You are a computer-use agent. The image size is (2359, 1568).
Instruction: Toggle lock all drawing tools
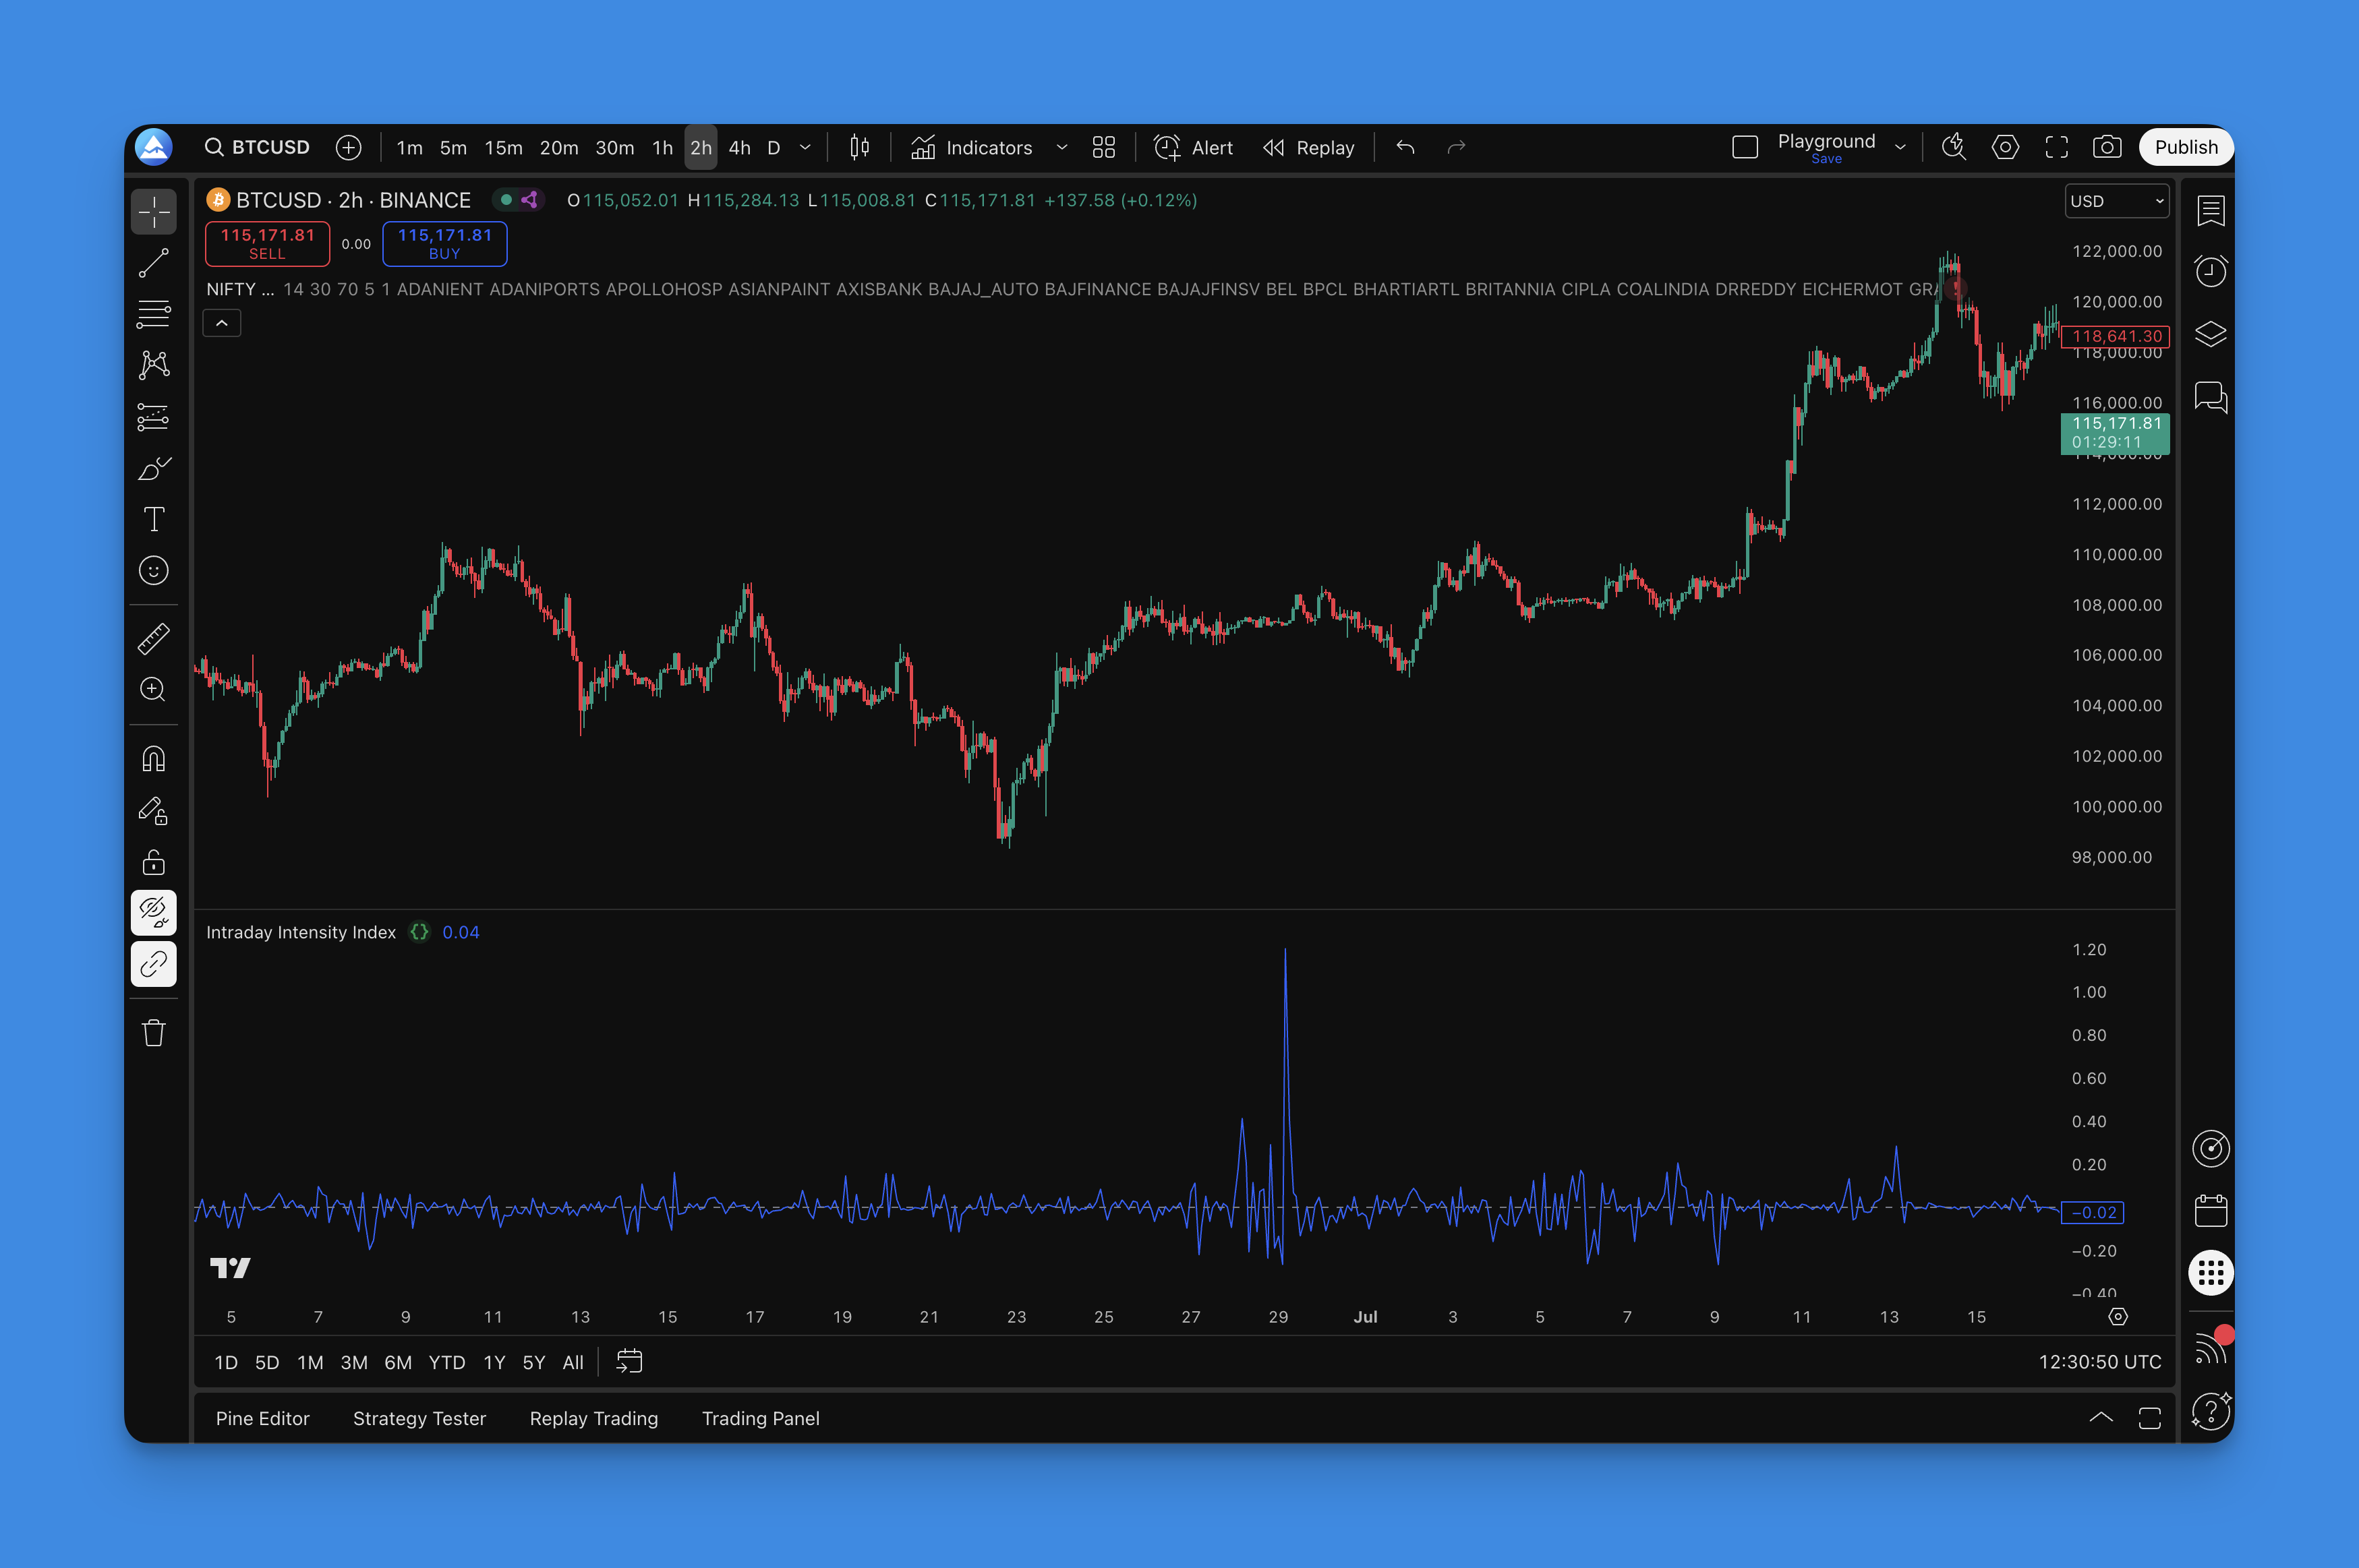point(153,862)
